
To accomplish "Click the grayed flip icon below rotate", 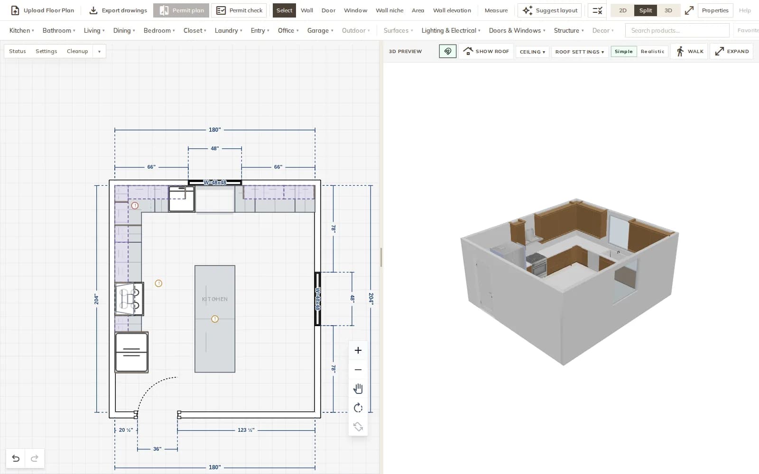I will pyautogui.click(x=358, y=427).
